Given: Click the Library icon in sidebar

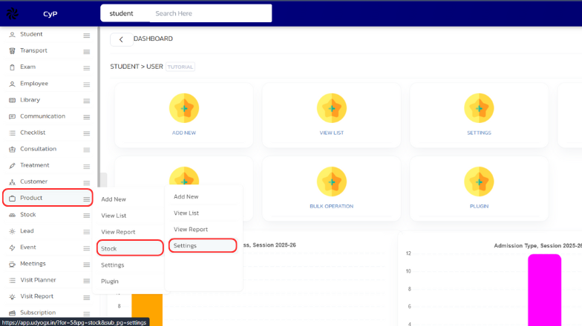Looking at the screenshot, I should click(12, 100).
